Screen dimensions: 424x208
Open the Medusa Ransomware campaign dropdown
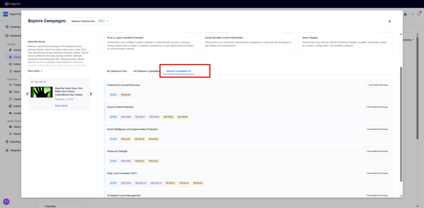point(90,21)
